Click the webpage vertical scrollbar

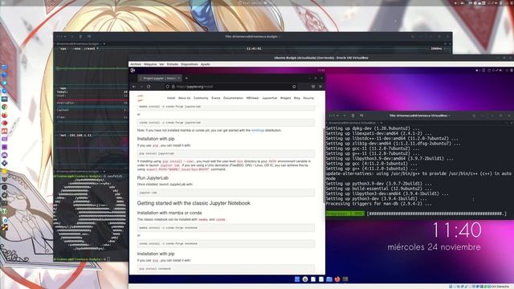(324, 165)
